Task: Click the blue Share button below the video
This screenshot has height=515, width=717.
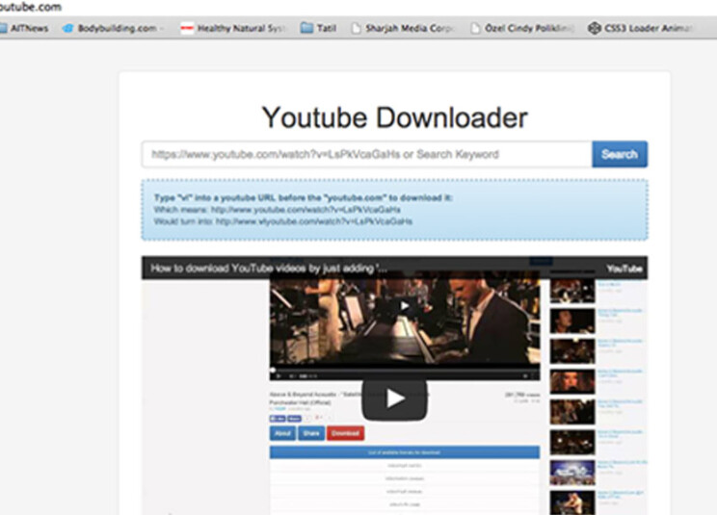Action: pos(311,434)
